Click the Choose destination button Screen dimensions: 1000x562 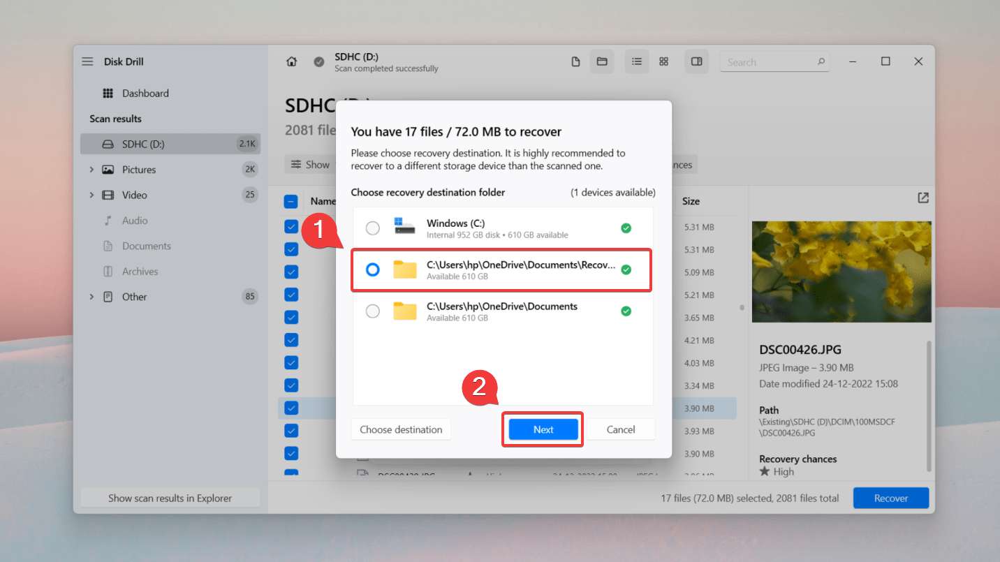(401, 429)
